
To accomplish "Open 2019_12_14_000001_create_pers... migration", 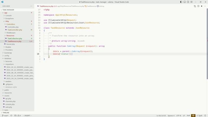I will click(20, 76).
